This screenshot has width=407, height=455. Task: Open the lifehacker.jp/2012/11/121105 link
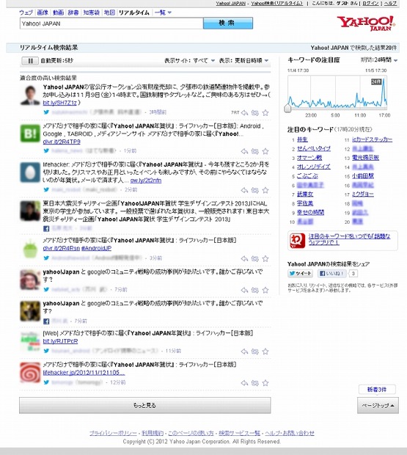[84, 372]
